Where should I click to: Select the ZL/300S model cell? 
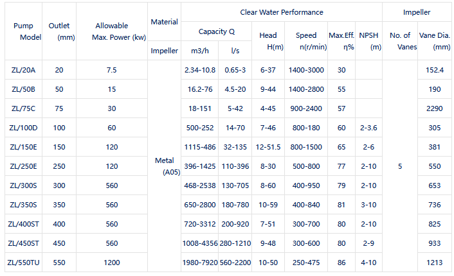click(23, 185)
